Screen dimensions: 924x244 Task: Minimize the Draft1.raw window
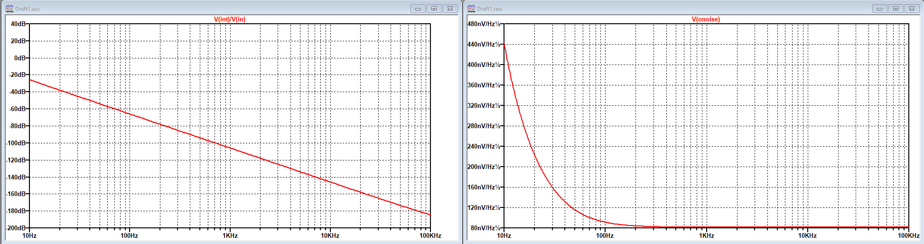pyautogui.click(x=880, y=9)
